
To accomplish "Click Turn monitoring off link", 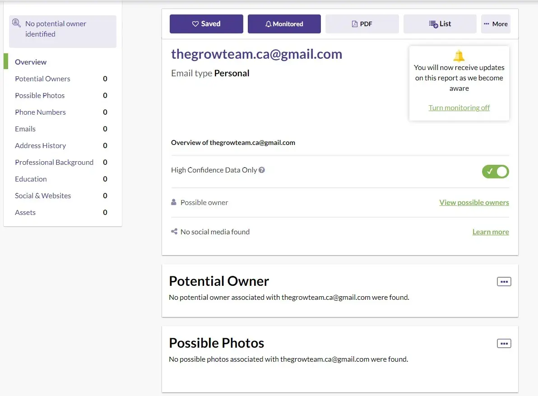I will pyautogui.click(x=459, y=107).
